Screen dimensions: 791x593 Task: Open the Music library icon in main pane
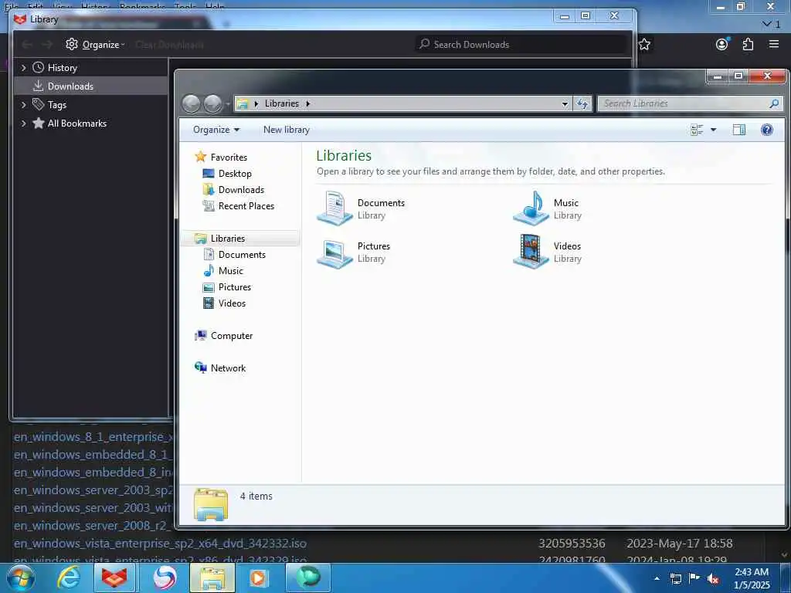coord(531,208)
